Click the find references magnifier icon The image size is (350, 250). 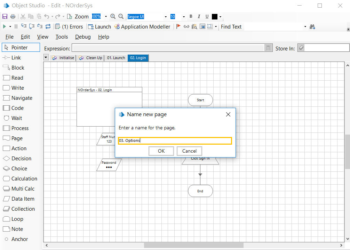194,26
